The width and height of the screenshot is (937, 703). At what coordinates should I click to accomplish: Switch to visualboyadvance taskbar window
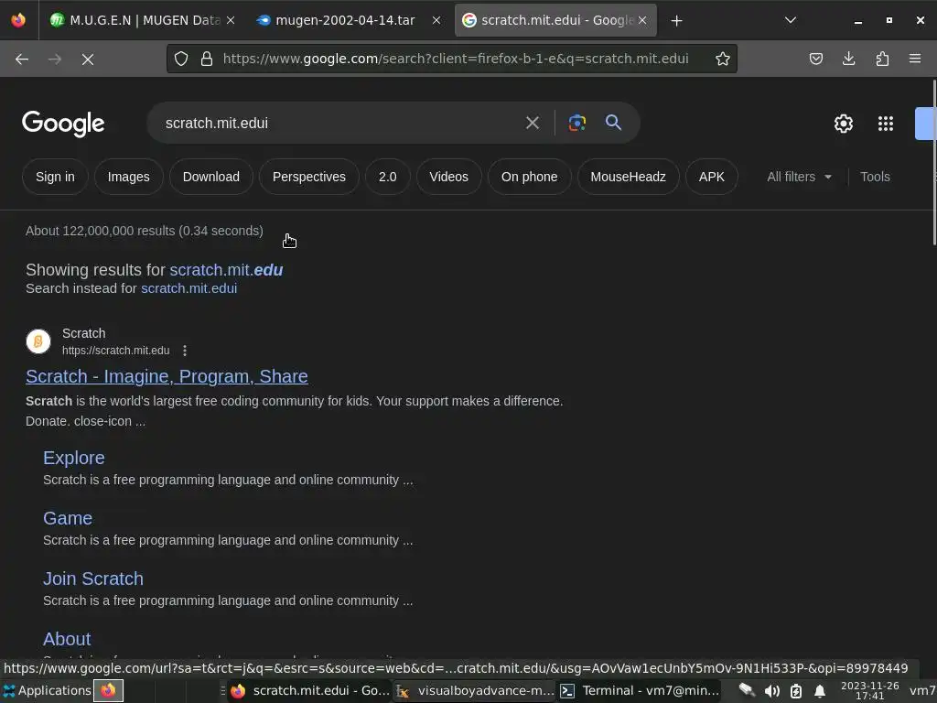point(475,691)
